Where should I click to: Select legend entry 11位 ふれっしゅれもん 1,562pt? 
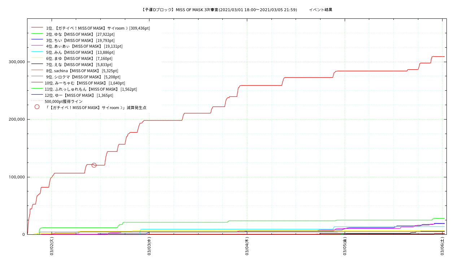pos(91,89)
